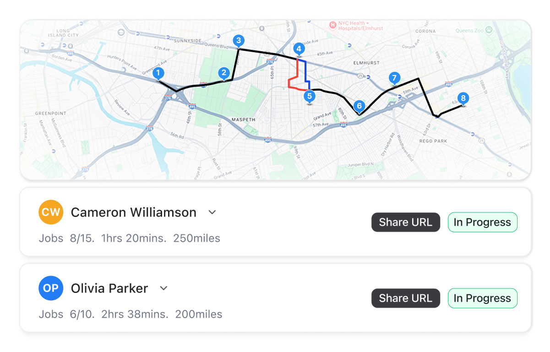Click Cameron Williamson's In Progress status badge
The image size is (550, 352).
coord(482,222)
